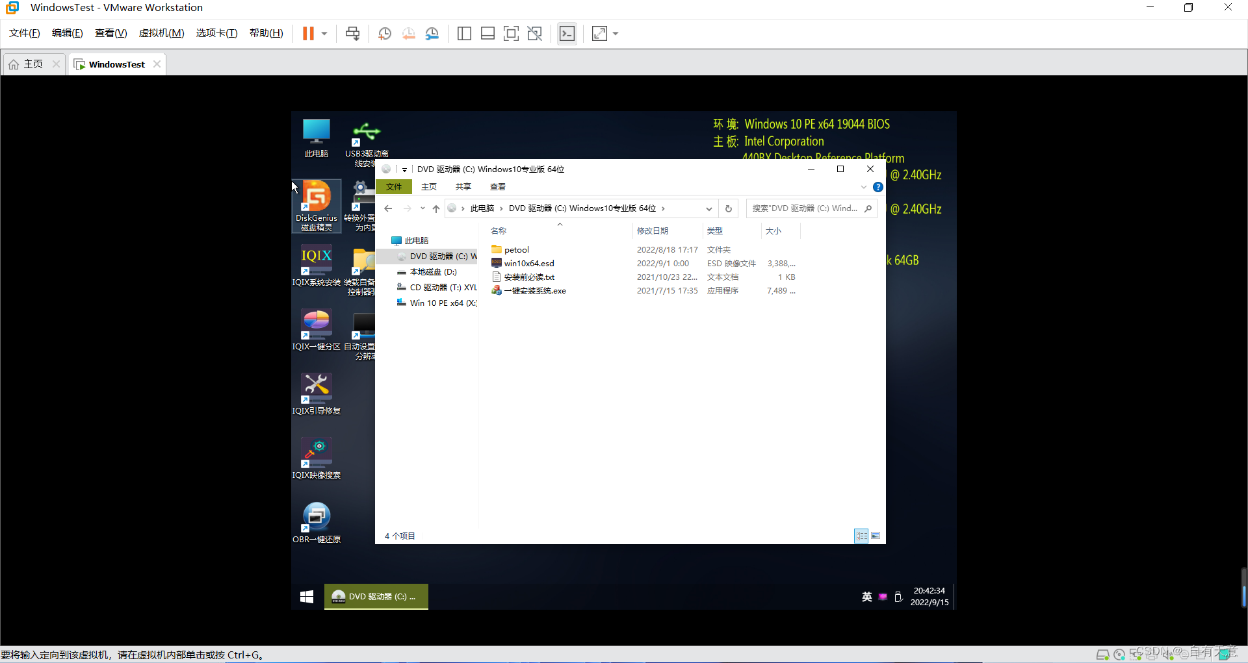The width and height of the screenshot is (1248, 663).
Task: Open the 选项卡(T) menu
Action: pyautogui.click(x=217, y=33)
